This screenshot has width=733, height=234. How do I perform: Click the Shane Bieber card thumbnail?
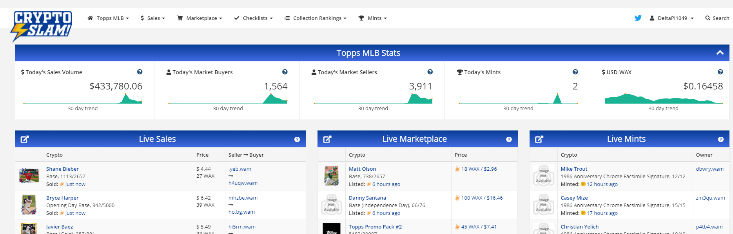pos(29,176)
